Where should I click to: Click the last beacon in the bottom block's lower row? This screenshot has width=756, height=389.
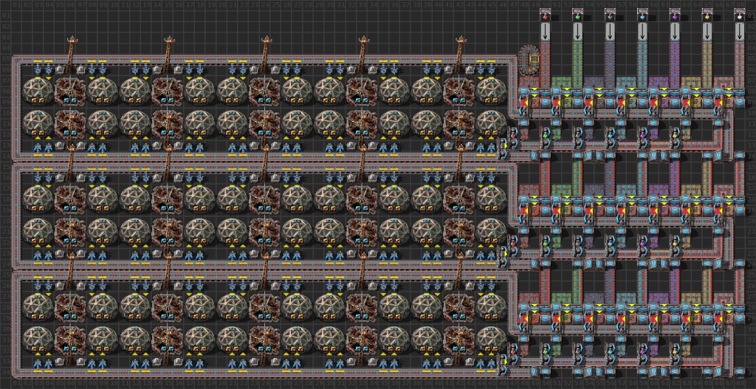[459, 340]
